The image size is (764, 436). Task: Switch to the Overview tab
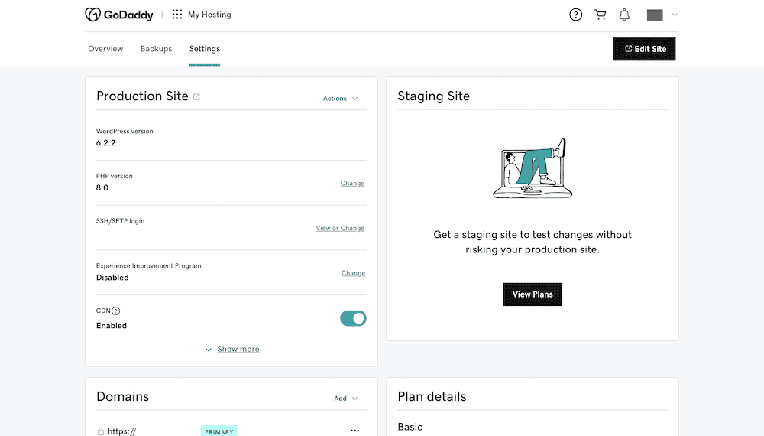[x=105, y=49]
